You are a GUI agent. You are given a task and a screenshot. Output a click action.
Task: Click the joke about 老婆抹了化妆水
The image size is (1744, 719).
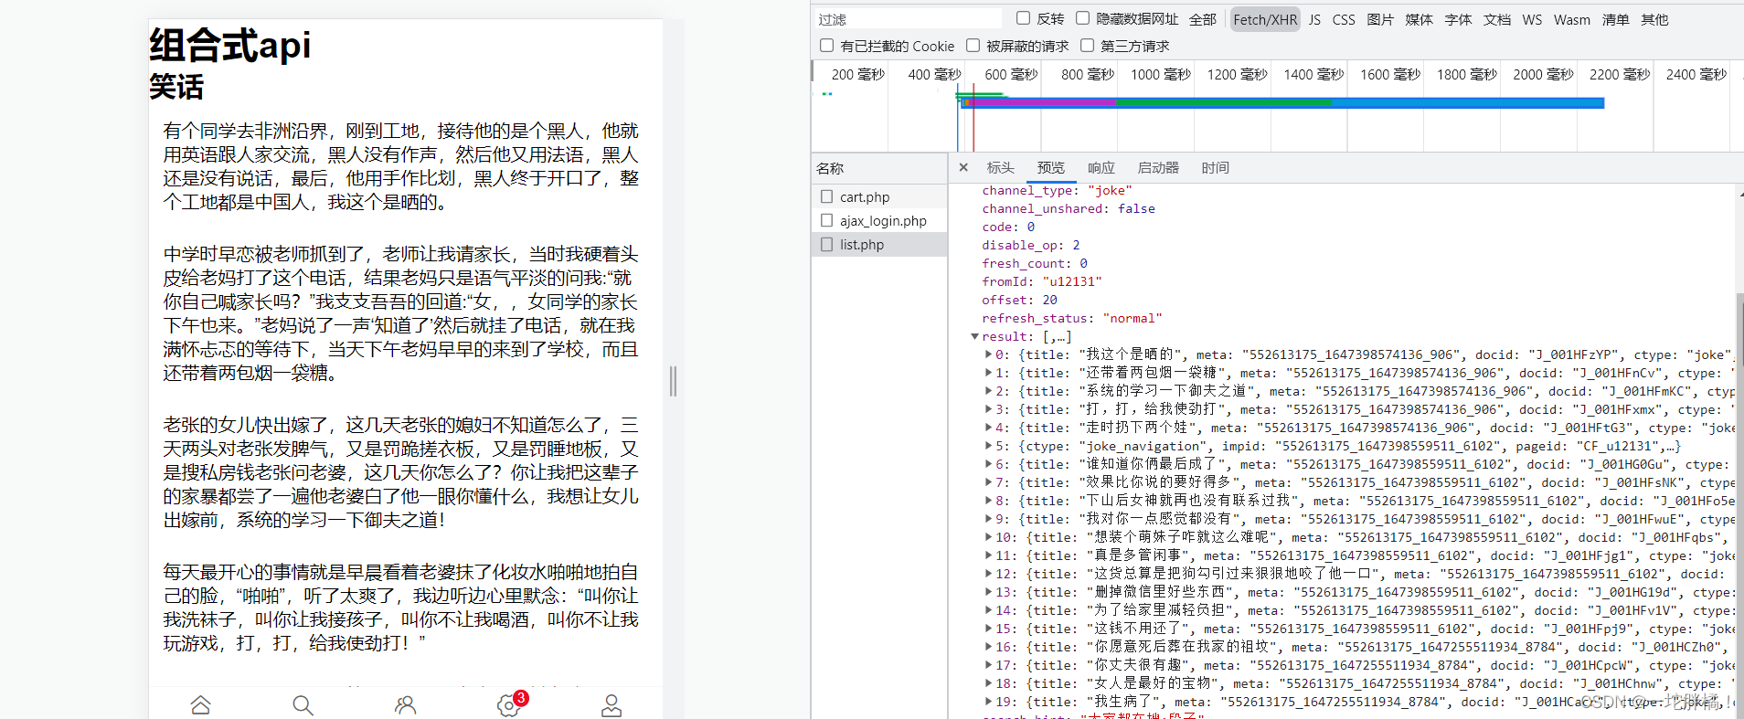pos(401,608)
